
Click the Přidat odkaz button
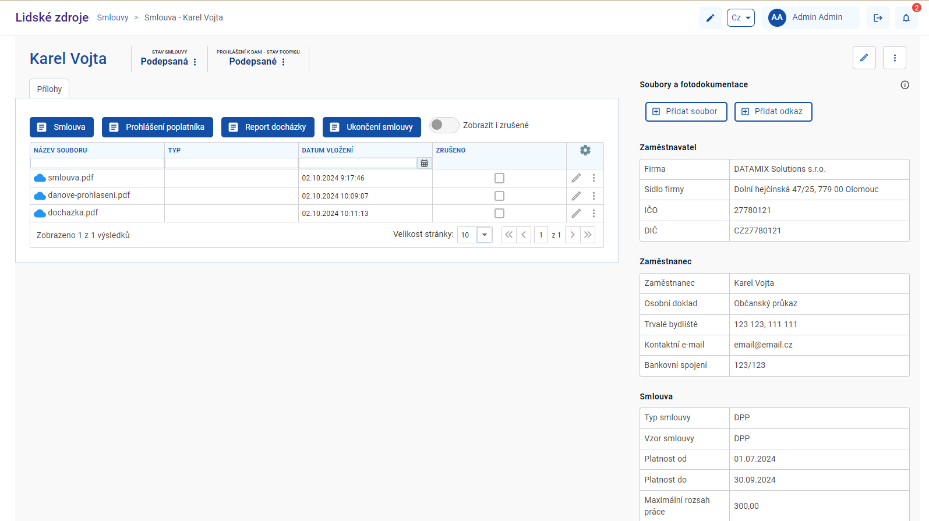pyautogui.click(x=773, y=111)
